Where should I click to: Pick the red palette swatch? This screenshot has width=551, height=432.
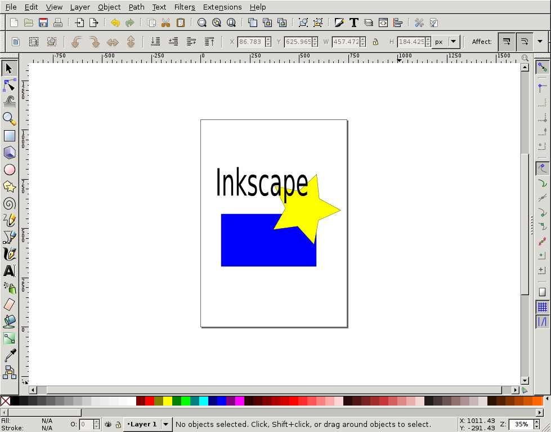point(150,401)
